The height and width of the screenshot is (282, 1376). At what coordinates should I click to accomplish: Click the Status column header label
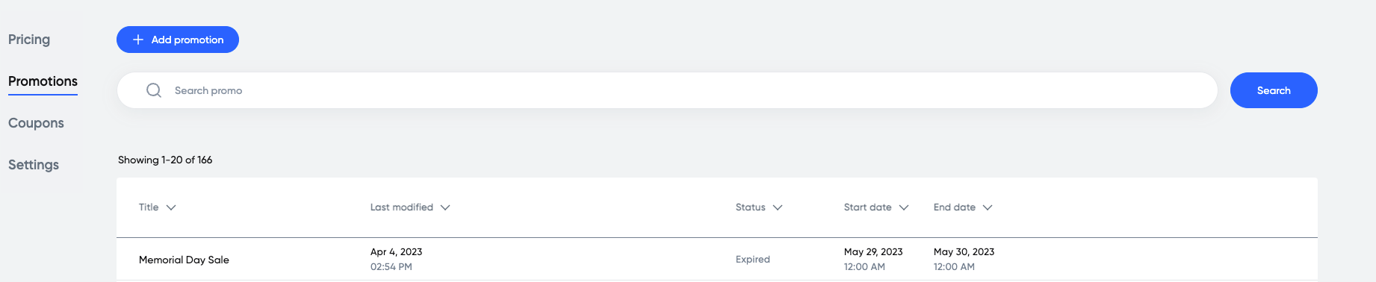click(x=751, y=207)
